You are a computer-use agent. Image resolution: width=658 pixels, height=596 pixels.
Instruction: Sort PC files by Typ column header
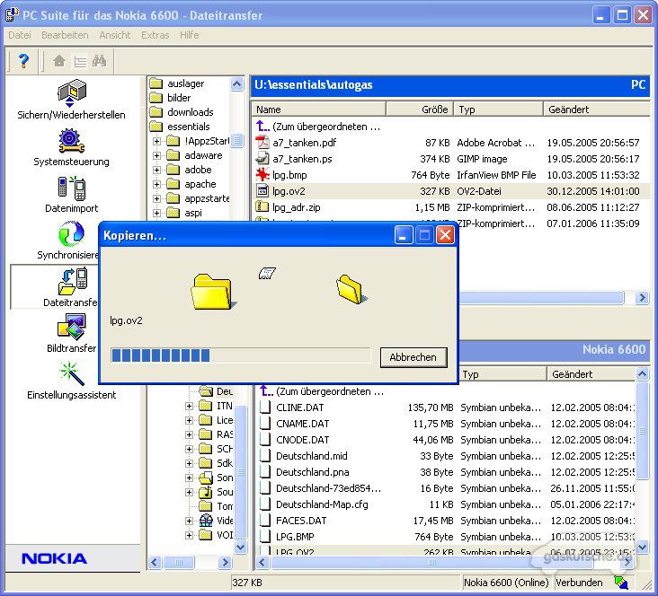point(499,110)
